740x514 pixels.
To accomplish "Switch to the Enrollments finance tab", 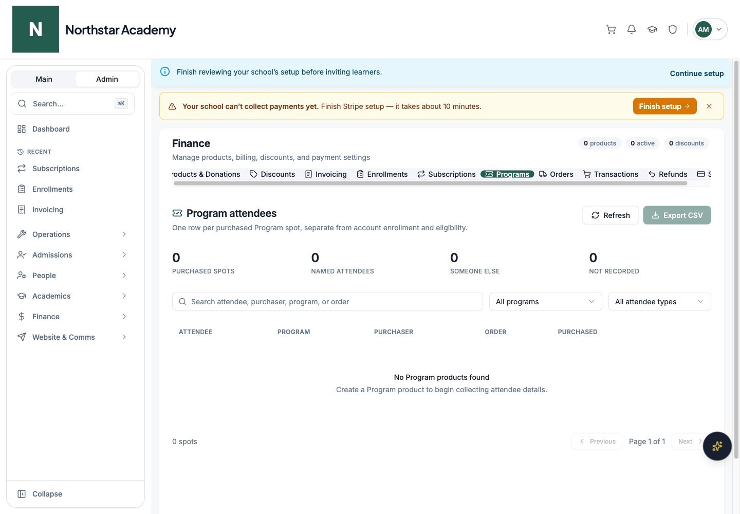I will pos(382,174).
